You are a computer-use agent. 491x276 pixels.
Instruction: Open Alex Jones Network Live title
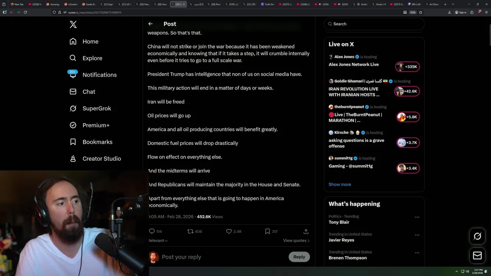click(x=353, y=64)
